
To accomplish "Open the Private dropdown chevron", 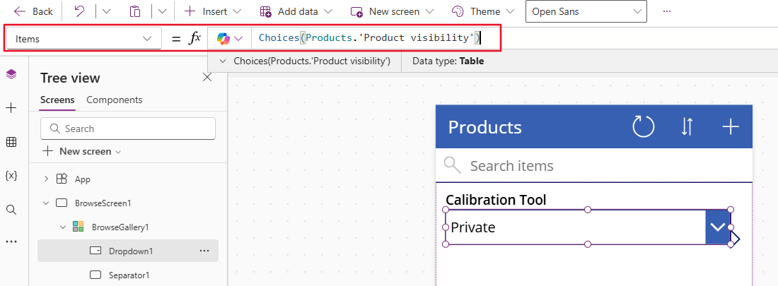I will tap(717, 227).
